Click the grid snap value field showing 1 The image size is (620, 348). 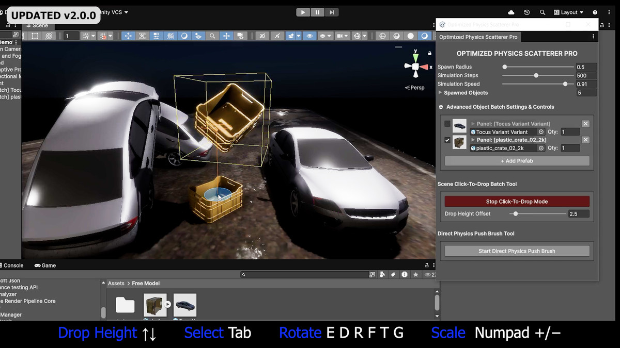coord(71,36)
